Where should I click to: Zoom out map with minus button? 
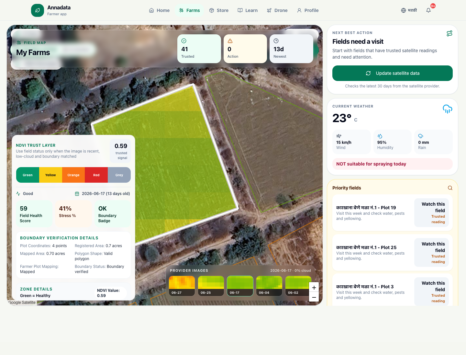tap(314, 297)
